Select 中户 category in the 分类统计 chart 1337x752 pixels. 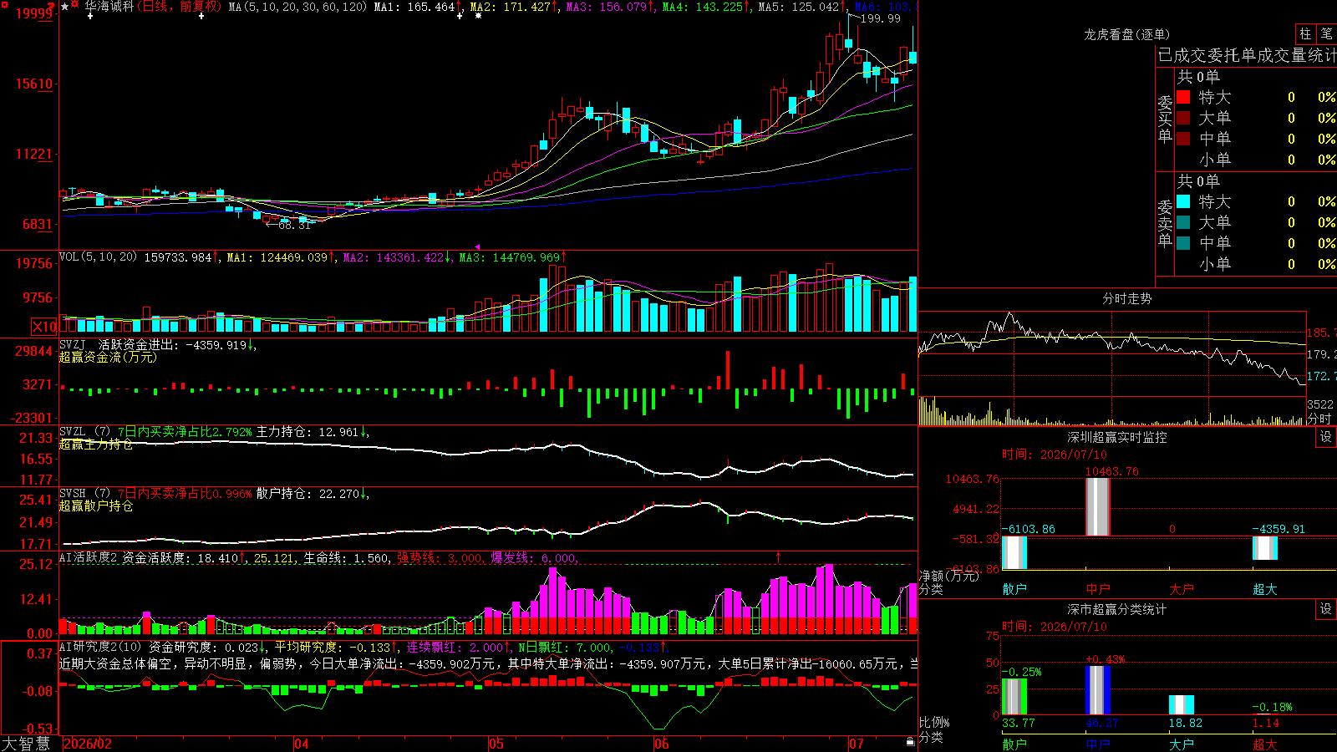[x=1098, y=744]
